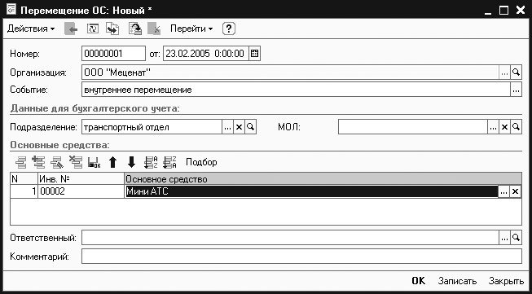Viewport: 532px width, 294px height.
Task: Click the greyed delete-mark toolbar icon
Action: [154, 29]
